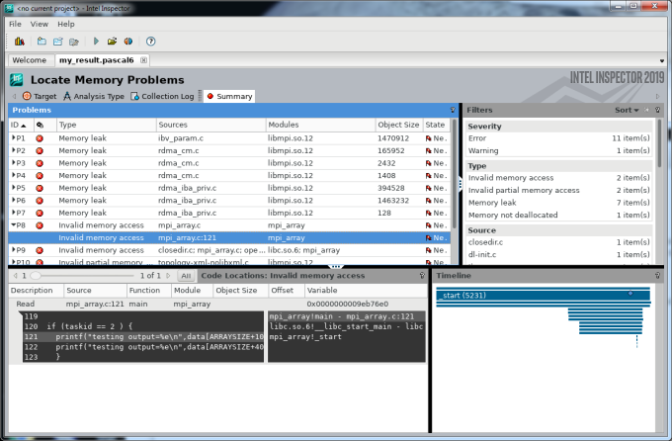672x441 pixels.
Task: Click the New Analysis toolbar icon
Action: point(20,42)
